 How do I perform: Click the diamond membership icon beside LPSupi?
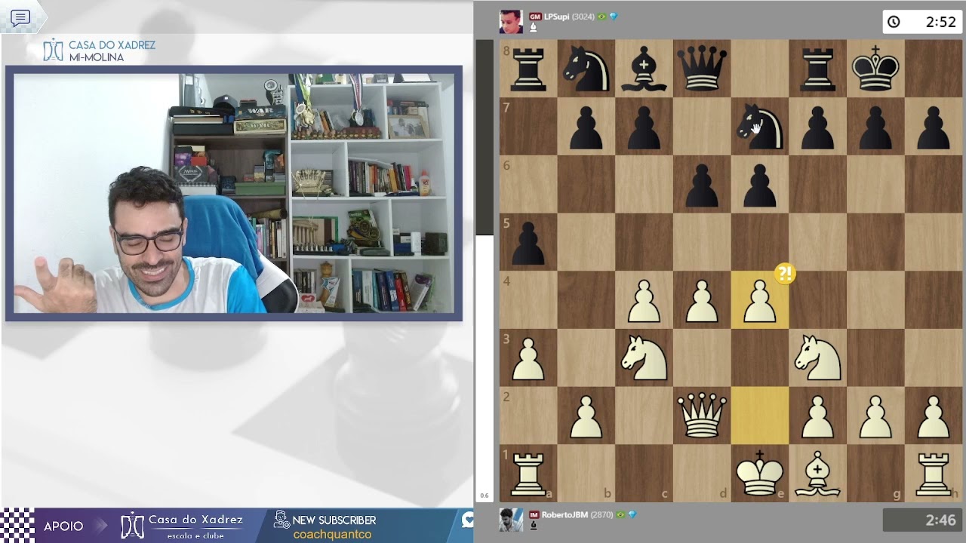coord(614,16)
